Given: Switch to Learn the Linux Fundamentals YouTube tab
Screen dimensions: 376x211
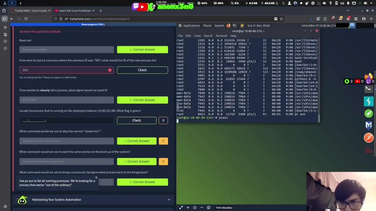Looking at the screenshot, I should 75,11.
